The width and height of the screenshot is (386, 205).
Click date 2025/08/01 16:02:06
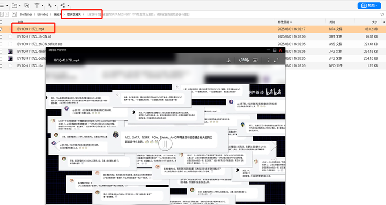click(292, 36)
